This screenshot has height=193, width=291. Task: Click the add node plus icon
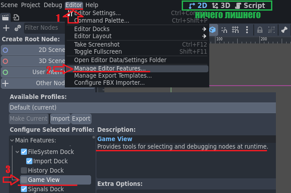point(6,28)
